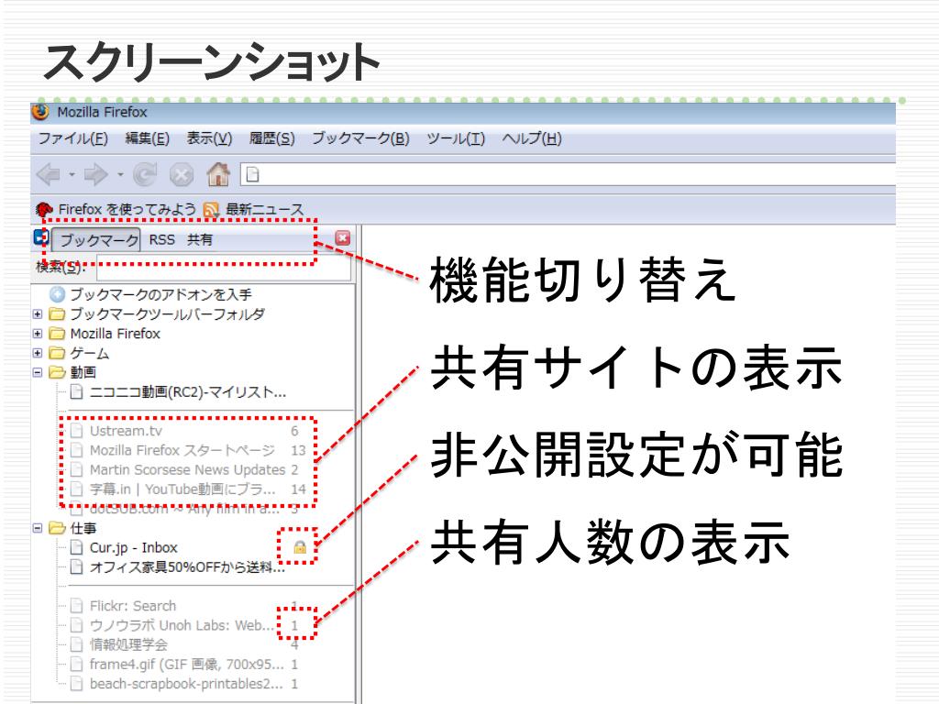
Task: Click the blue sidebar icon beside tabs
Action: (x=40, y=237)
